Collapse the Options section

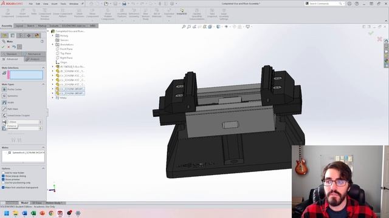[x=43, y=168]
